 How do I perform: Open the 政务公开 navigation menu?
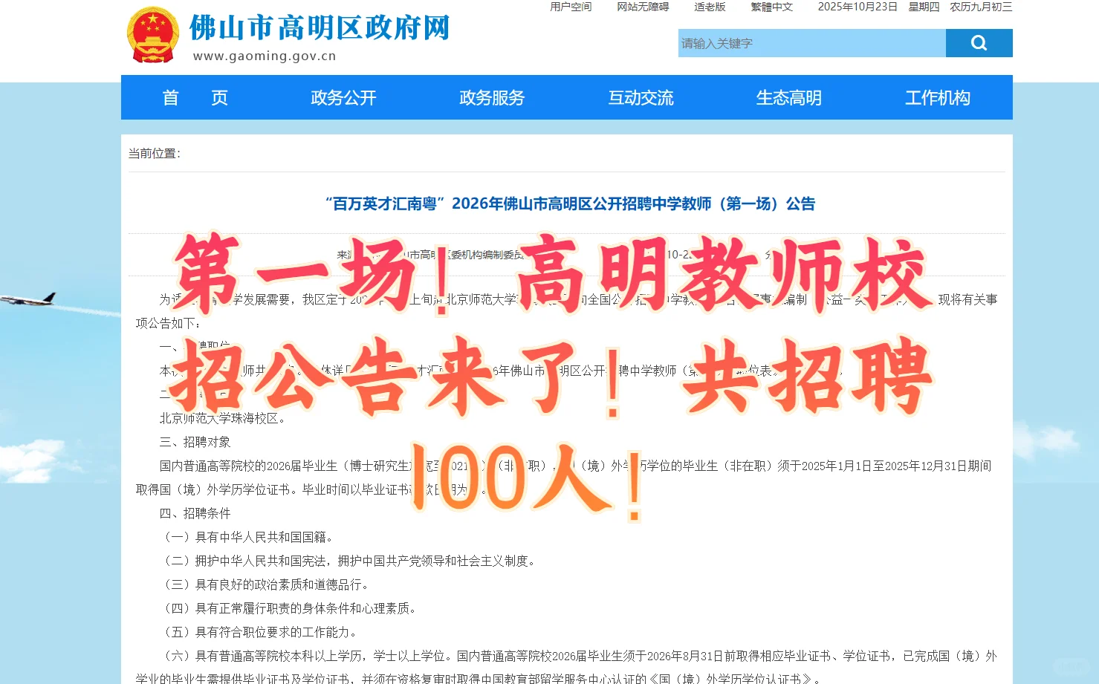point(343,97)
